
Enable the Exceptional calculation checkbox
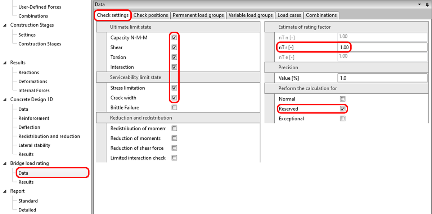tap(343, 118)
